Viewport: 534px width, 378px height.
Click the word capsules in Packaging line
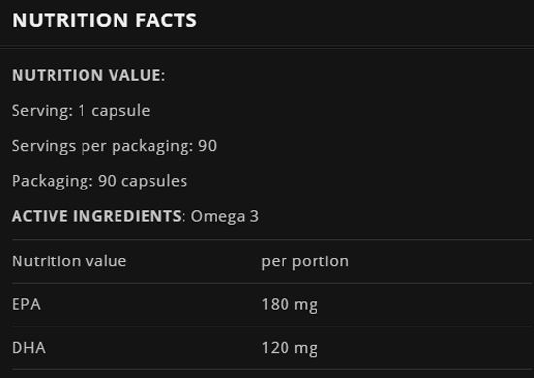pyautogui.click(x=154, y=182)
